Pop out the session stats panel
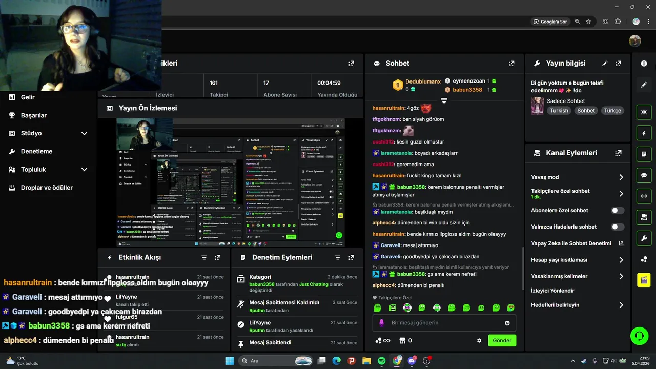 point(352,64)
